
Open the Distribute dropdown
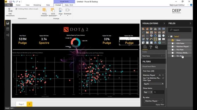coord(68,12)
